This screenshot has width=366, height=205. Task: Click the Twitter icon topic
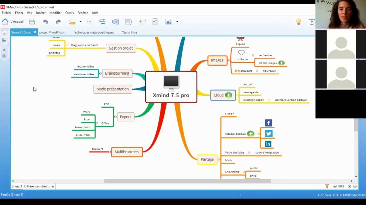click(x=268, y=134)
